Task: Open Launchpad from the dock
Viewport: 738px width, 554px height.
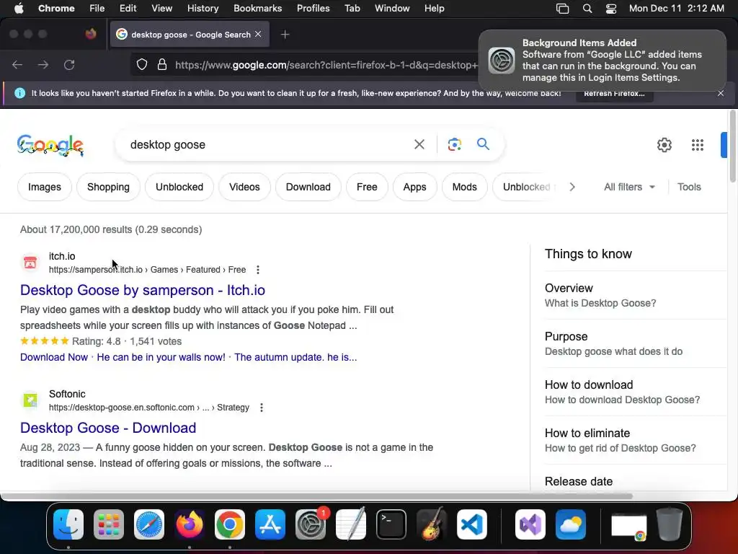Action: (109, 524)
